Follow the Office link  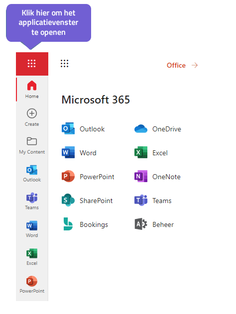[x=176, y=65]
